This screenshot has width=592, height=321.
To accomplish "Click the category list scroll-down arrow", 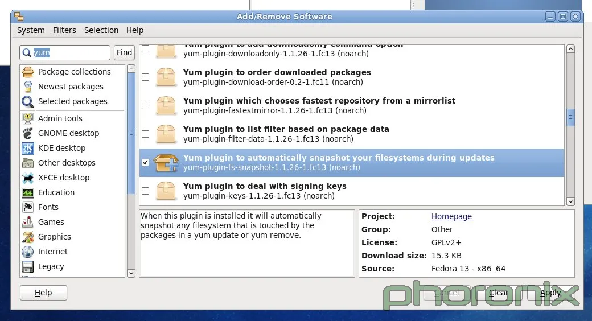I will [131, 273].
